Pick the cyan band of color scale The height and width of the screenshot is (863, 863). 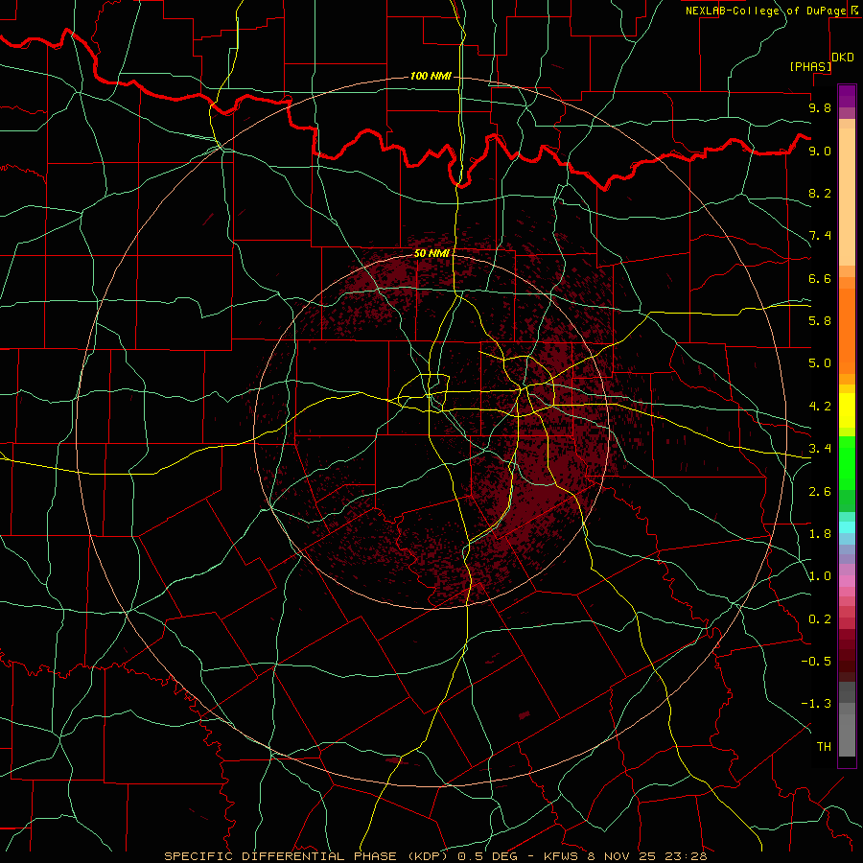(847, 527)
